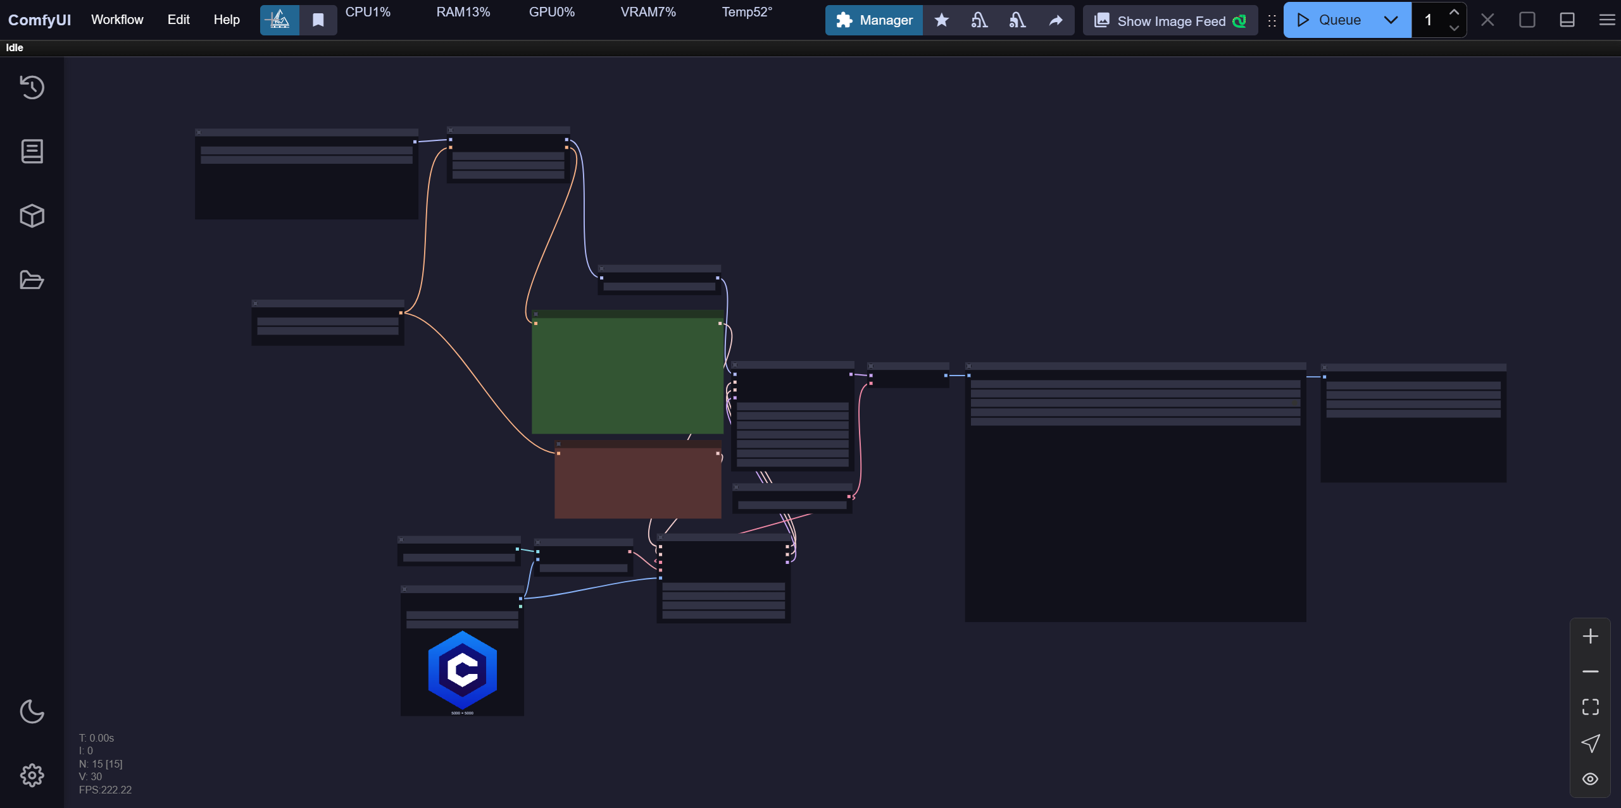This screenshot has height=808, width=1621.
Task: Open the hamburger menu at top right
Action: 1606,20
